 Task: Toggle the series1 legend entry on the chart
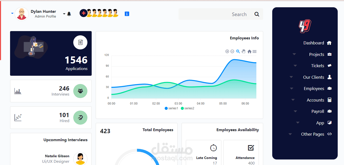171,108
